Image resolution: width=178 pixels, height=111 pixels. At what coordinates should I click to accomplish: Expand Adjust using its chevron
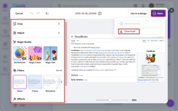coord(59,33)
